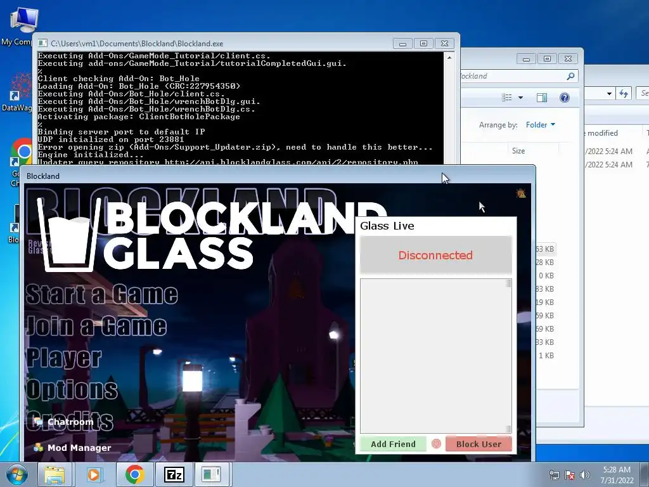Screen dimensions: 649x487
Task: Minimize the Explorer window behind console
Action: (x=526, y=59)
